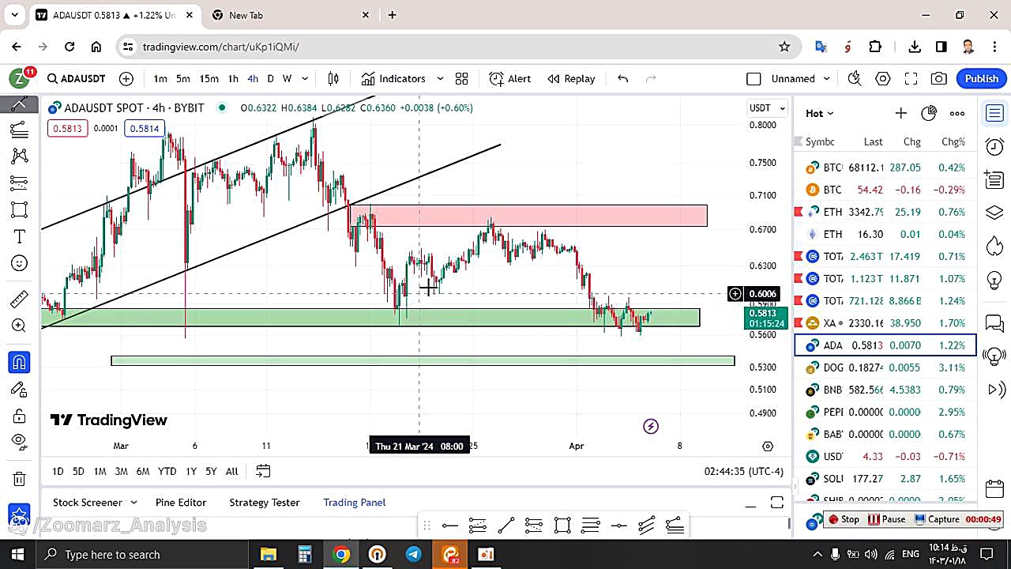Enter fullscreen mode
Image resolution: width=1011 pixels, height=569 pixels.
point(911,78)
